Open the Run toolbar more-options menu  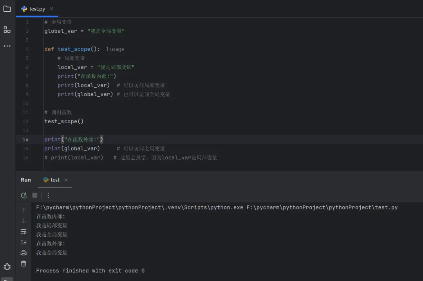click(x=48, y=195)
